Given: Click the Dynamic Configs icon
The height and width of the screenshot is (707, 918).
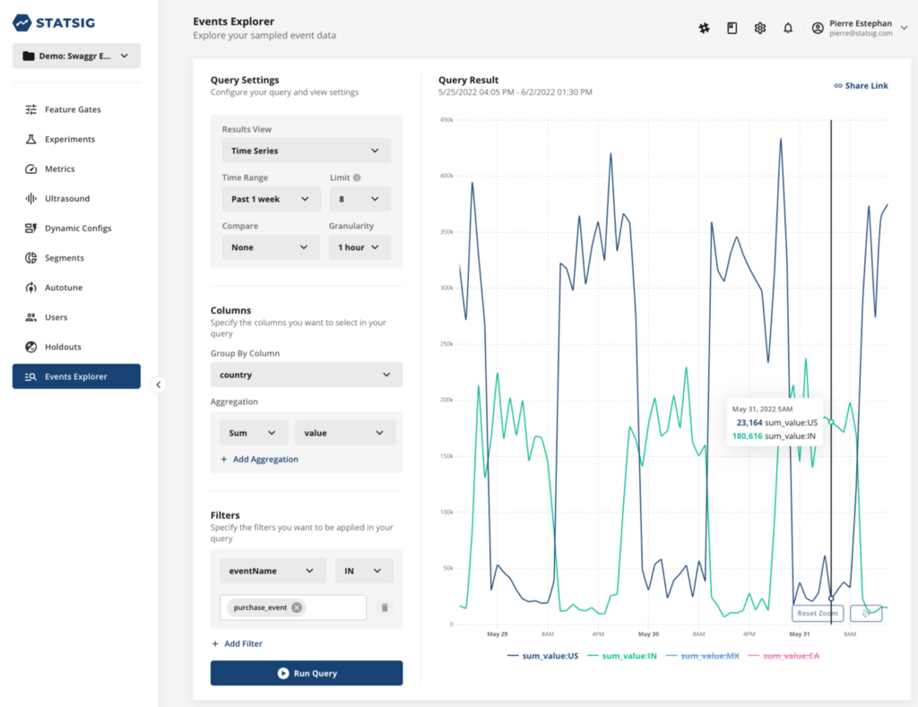Looking at the screenshot, I should 31,228.
